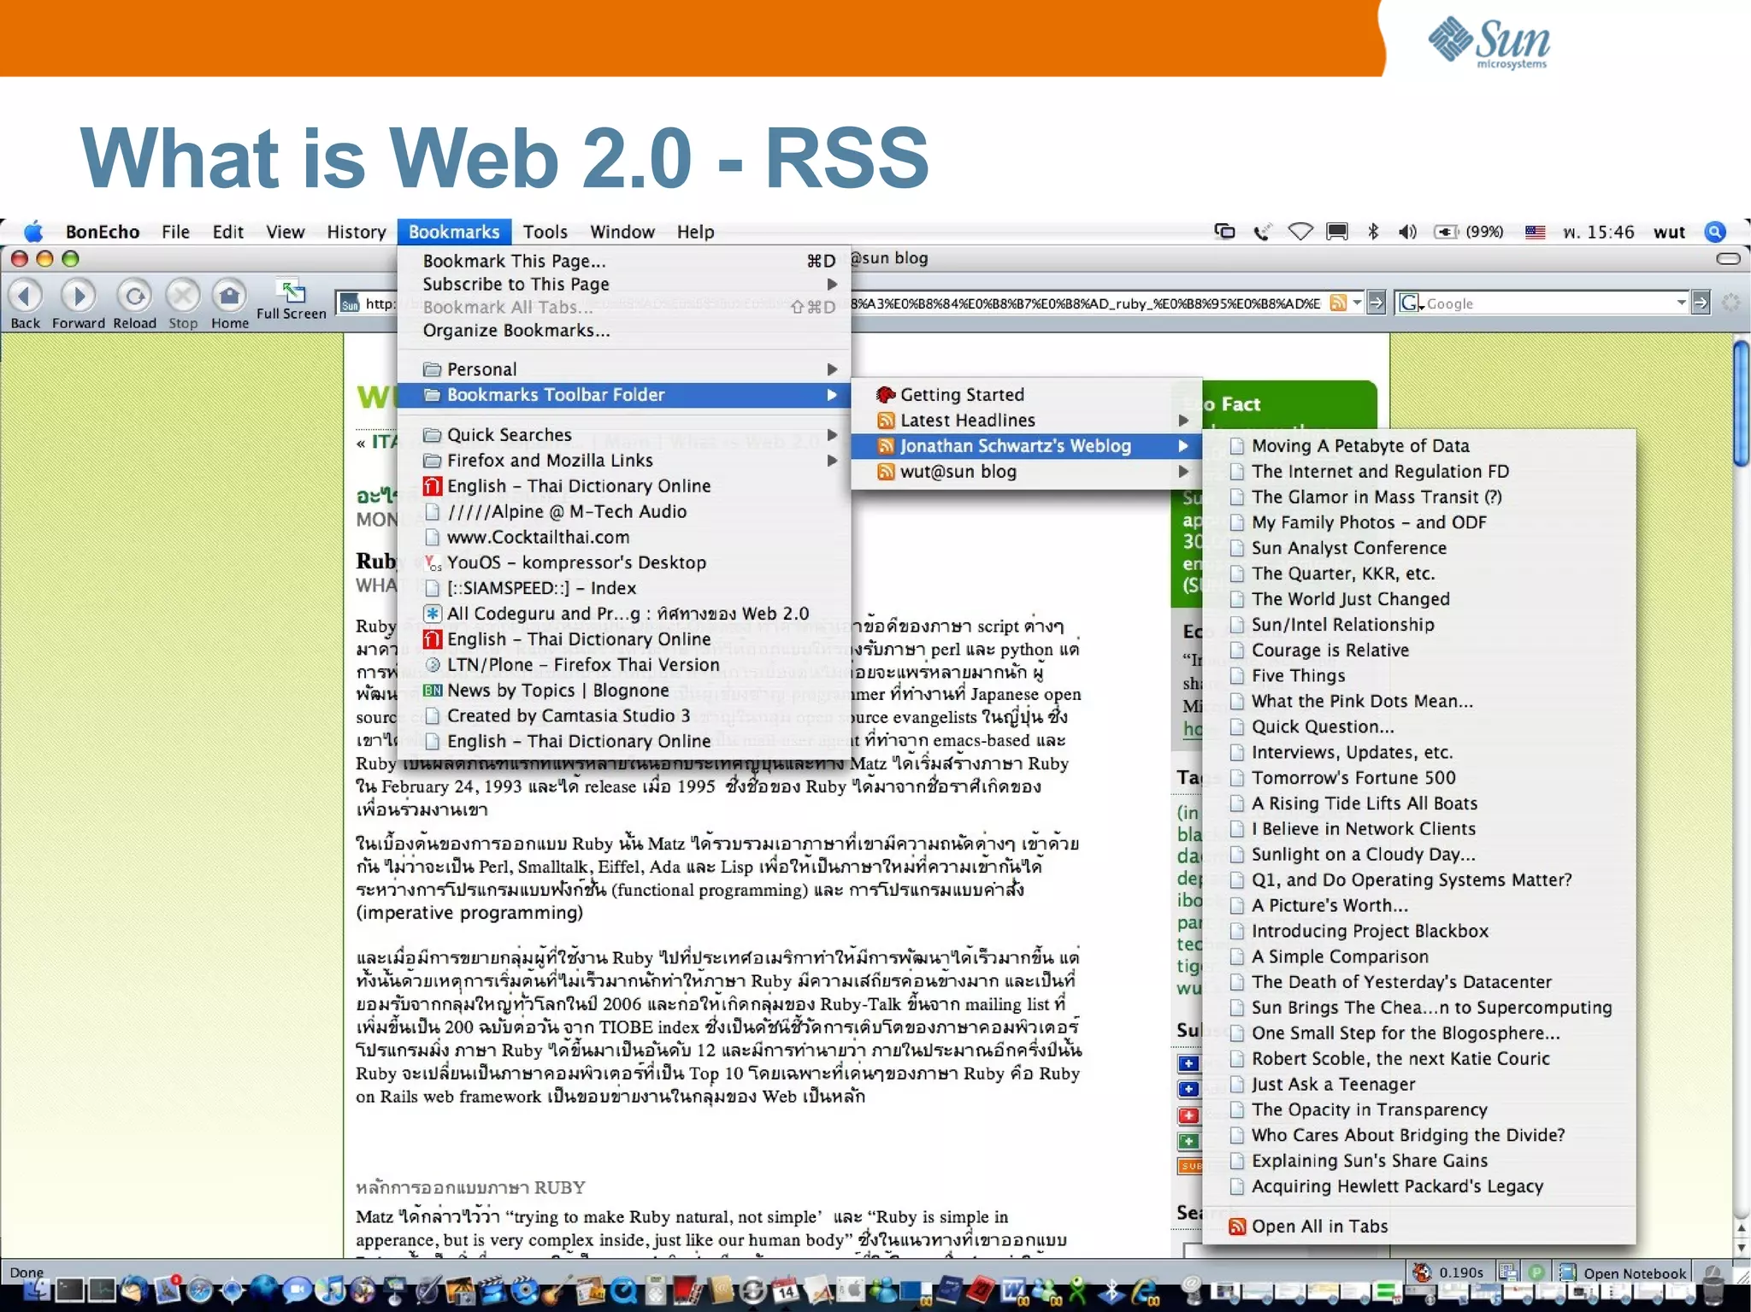The height and width of the screenshot is (1312, 1751).
Task: Click the toolbar toggle pill button
Action: [x=1728, y=258]
